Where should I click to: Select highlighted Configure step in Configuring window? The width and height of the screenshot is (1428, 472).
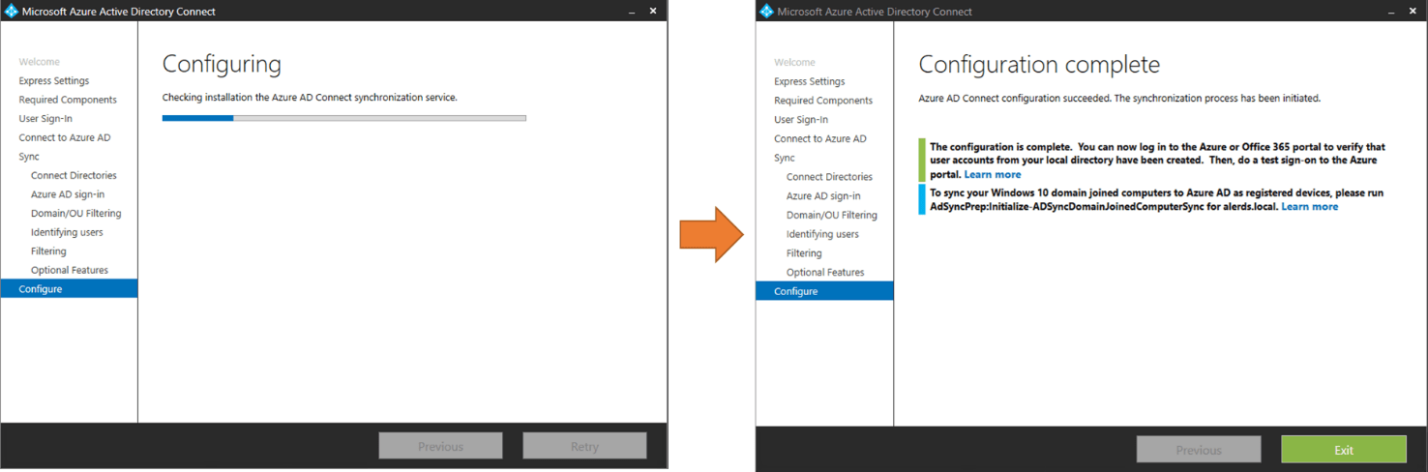69,288
